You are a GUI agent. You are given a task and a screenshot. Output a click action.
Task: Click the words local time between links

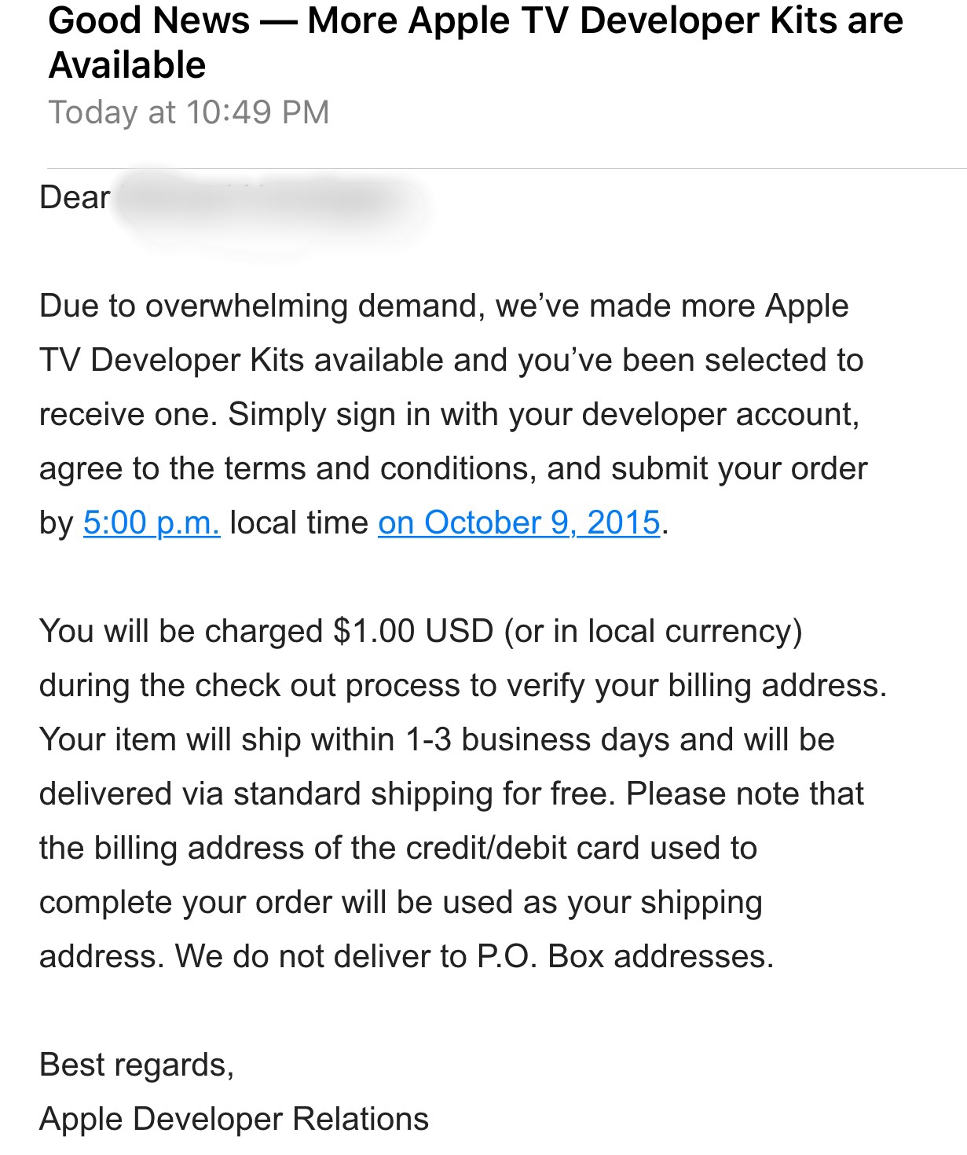pos(299,522)
